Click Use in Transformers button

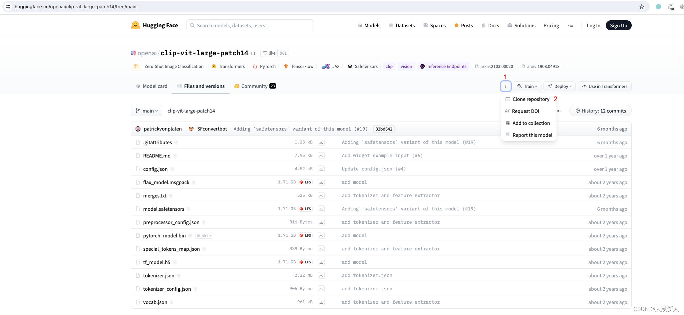coord(604,86)
